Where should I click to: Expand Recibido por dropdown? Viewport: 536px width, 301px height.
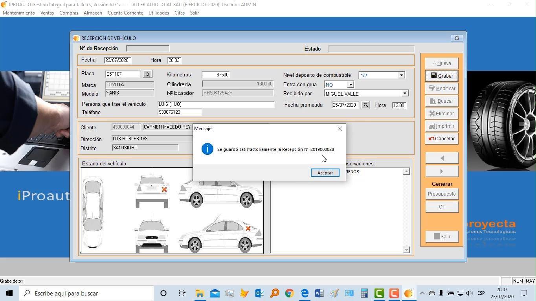(x=405, y=94)
